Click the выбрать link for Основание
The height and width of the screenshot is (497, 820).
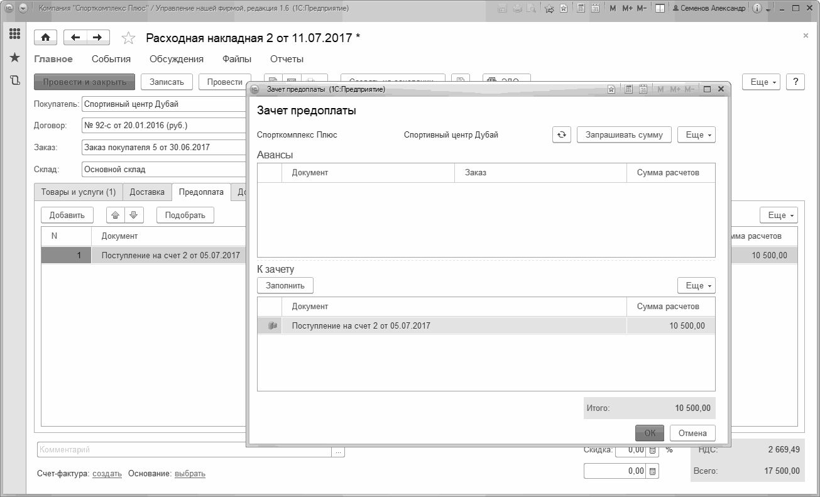coord(190,473)
